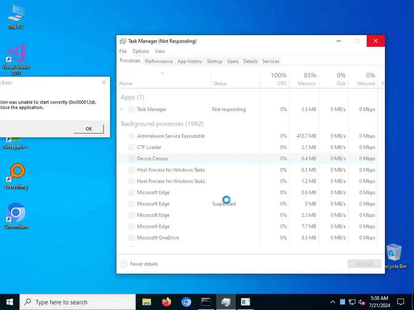Viewport: 414px width, 310px height.
Task: Launch Visual Studio 2017 shortcut
Action: pyautogui.click(x=16, y=59)
